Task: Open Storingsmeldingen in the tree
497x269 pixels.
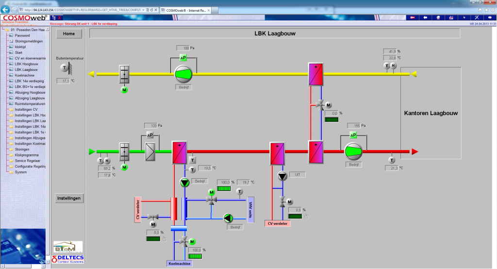Action: [x=29, y=41]
